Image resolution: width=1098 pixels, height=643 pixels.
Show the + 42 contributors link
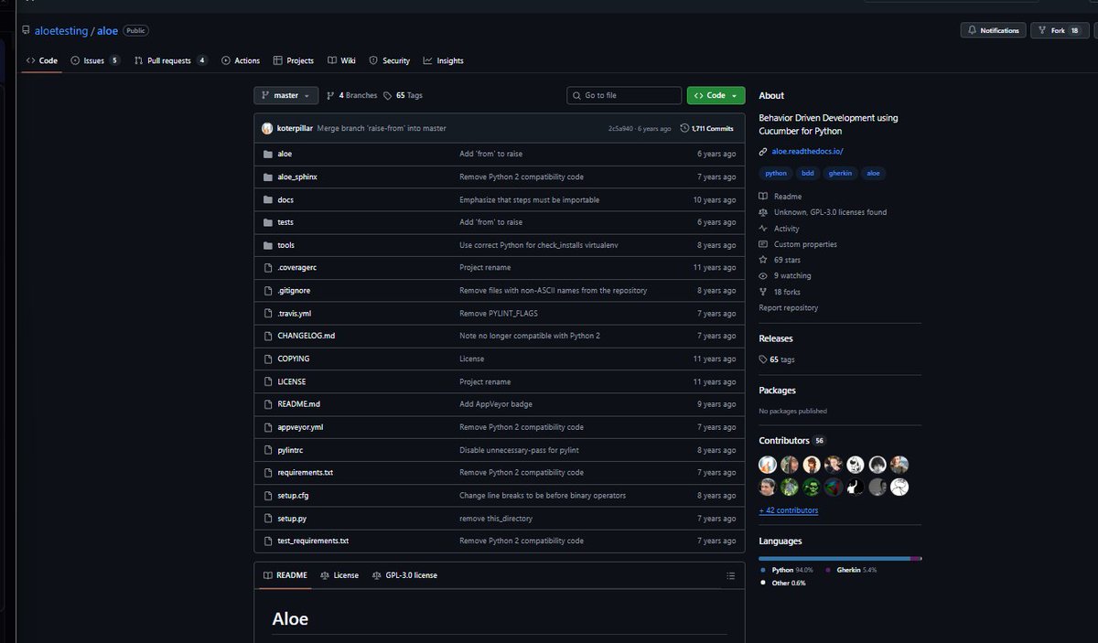789,510
